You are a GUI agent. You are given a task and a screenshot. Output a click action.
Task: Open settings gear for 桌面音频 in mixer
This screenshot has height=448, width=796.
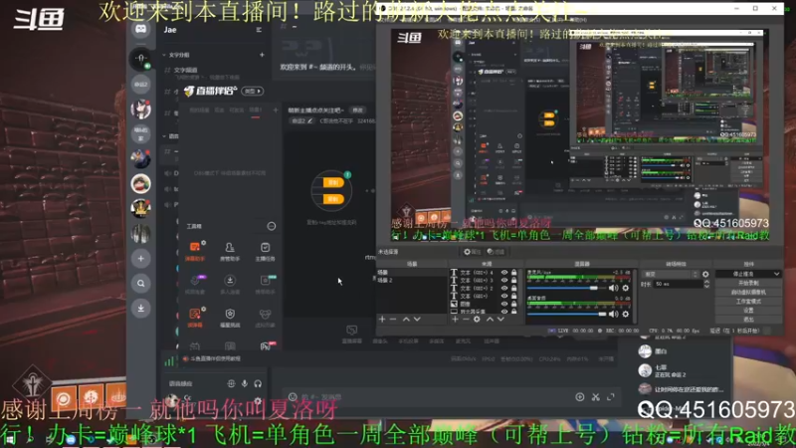[626, 314]
